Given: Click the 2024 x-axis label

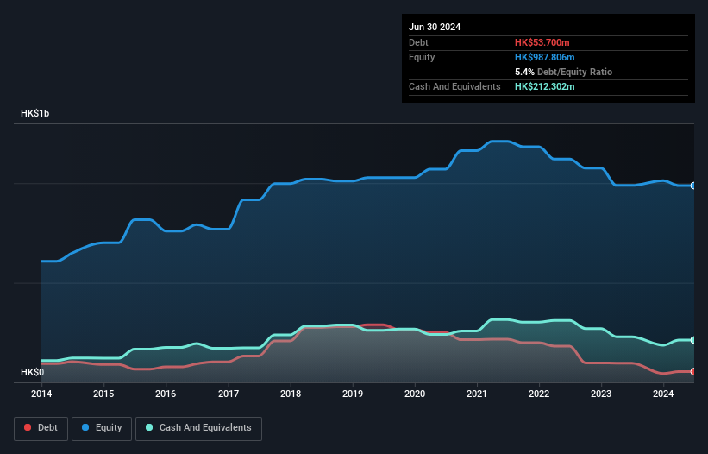Looking at the screenshot, I should (x=663, y=394).
